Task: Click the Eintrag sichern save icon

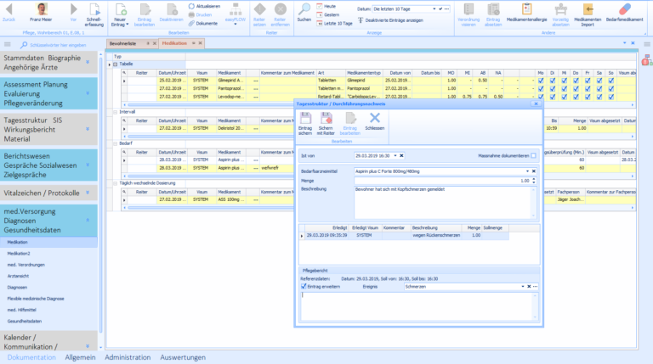Action: pyautogui.click(x=304, y=117)
